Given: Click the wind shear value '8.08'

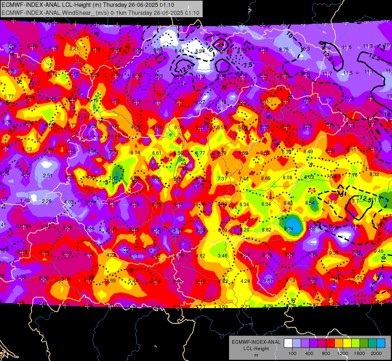Looking at the screenshot, I should [287, 177].
